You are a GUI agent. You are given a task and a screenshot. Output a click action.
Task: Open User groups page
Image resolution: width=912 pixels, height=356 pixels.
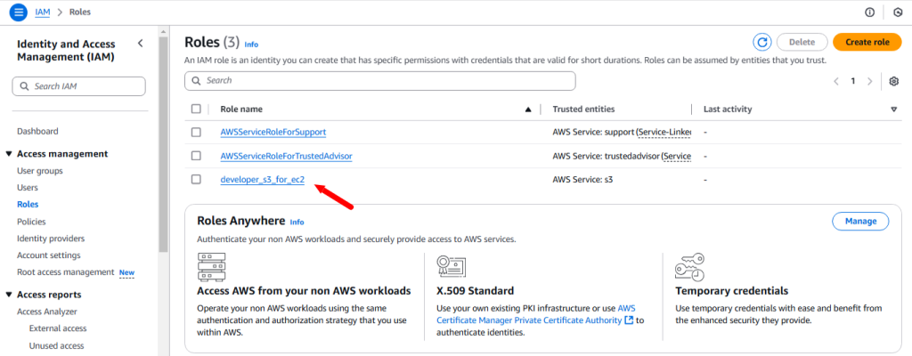pos(40,171)
